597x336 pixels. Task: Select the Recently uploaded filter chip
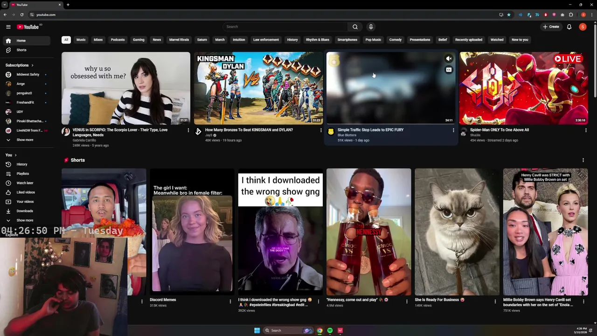(469, 40)
